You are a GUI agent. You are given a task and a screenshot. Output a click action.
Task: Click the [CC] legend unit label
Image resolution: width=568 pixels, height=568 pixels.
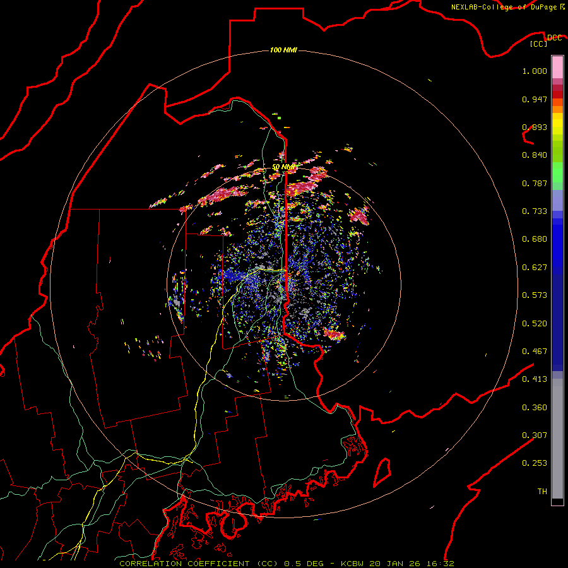[x=539, y=44]
